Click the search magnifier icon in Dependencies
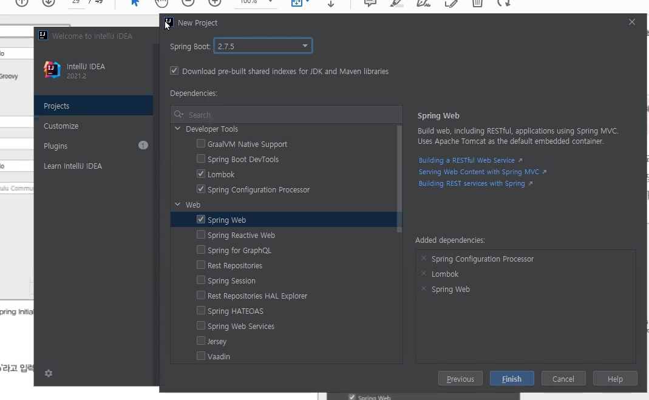Viewport: 649px width, 400px height. point(179,115)
